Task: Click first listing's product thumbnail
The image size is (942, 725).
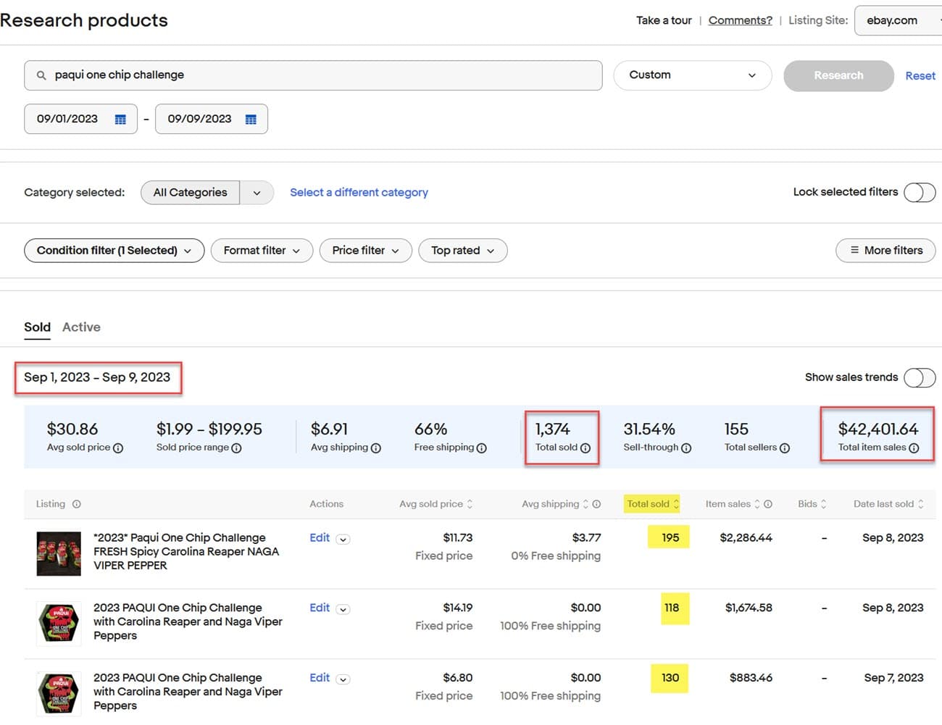Action: (x=59, y=554)
